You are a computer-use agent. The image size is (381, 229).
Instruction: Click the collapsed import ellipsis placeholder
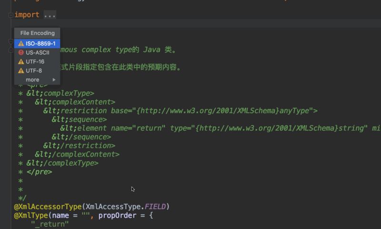(x=50, y=15)
